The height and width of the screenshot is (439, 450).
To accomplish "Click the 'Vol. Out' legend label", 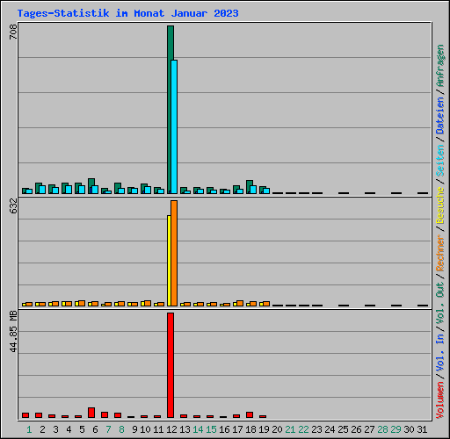I will pyautogui.click(x=439, y=303).
